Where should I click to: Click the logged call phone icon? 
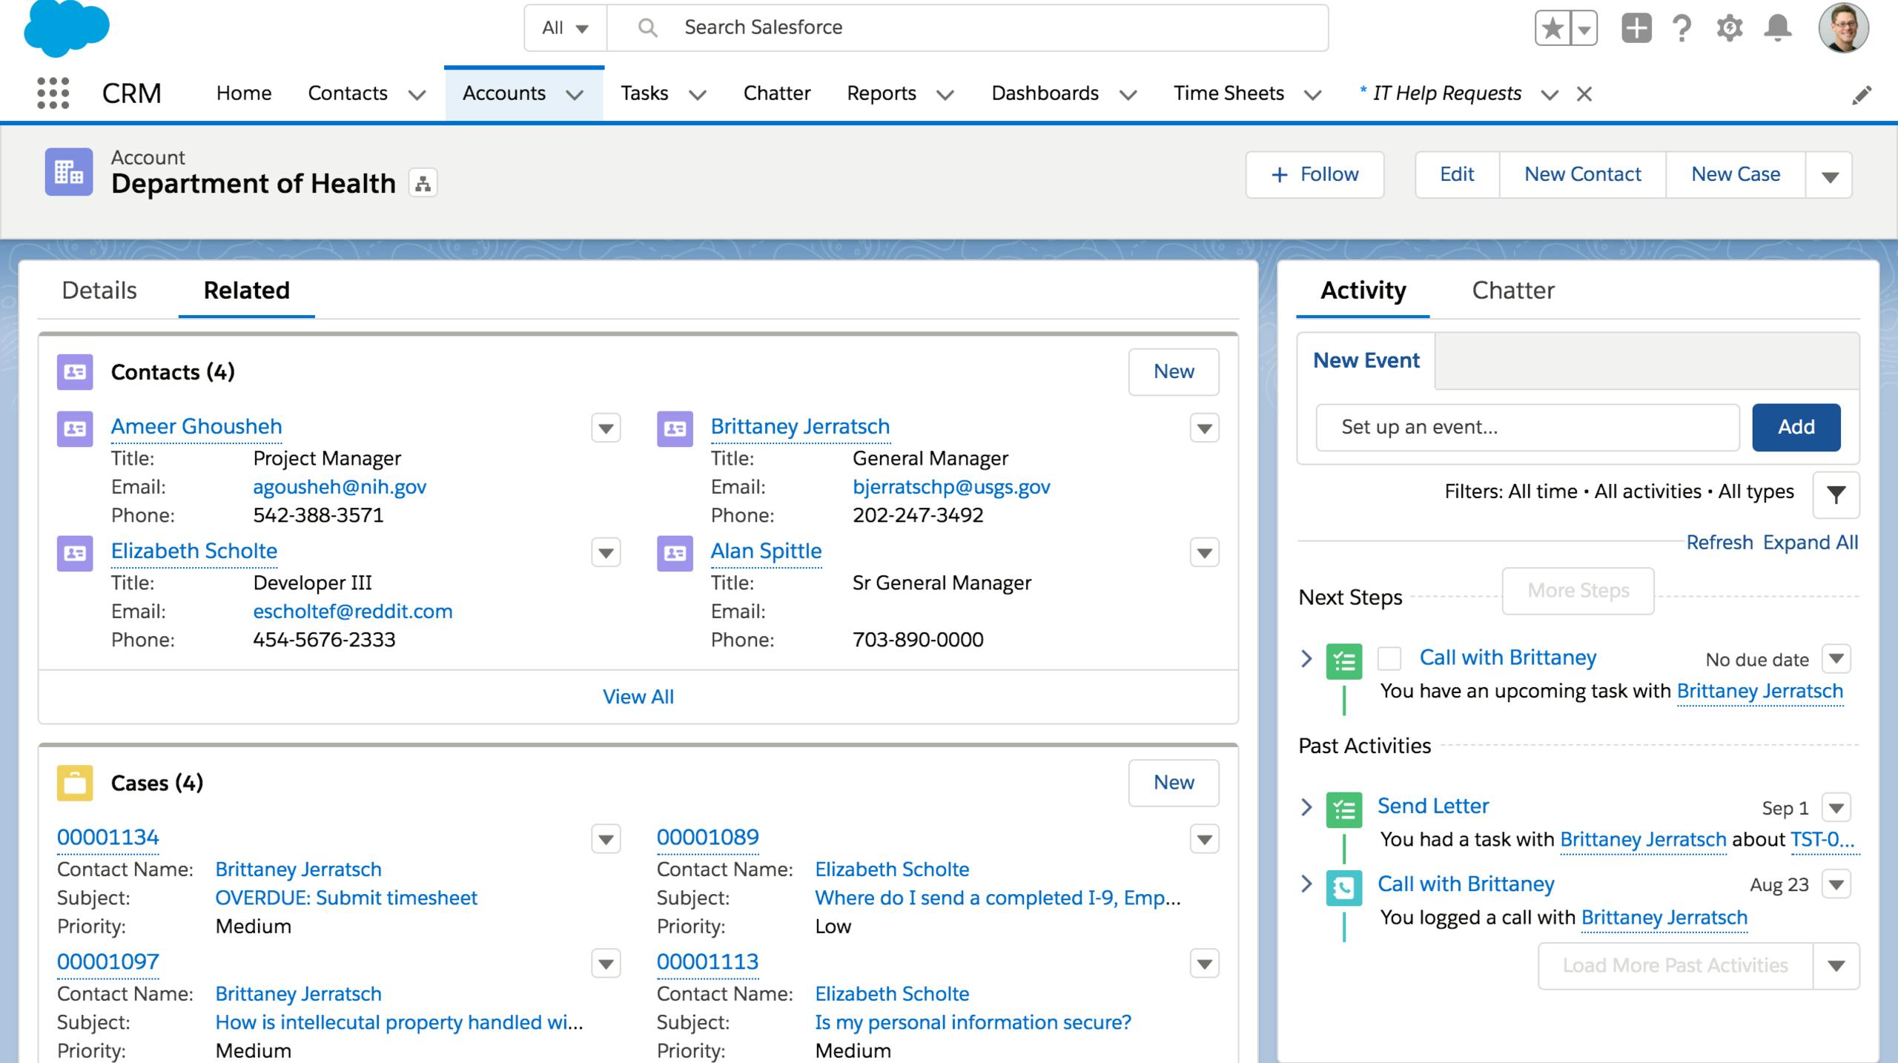(x=1344, y=887)
